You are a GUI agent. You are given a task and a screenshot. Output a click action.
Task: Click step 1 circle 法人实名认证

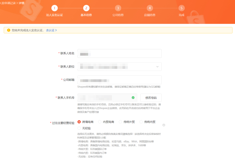pyautogui.click(x=54, y=8)
